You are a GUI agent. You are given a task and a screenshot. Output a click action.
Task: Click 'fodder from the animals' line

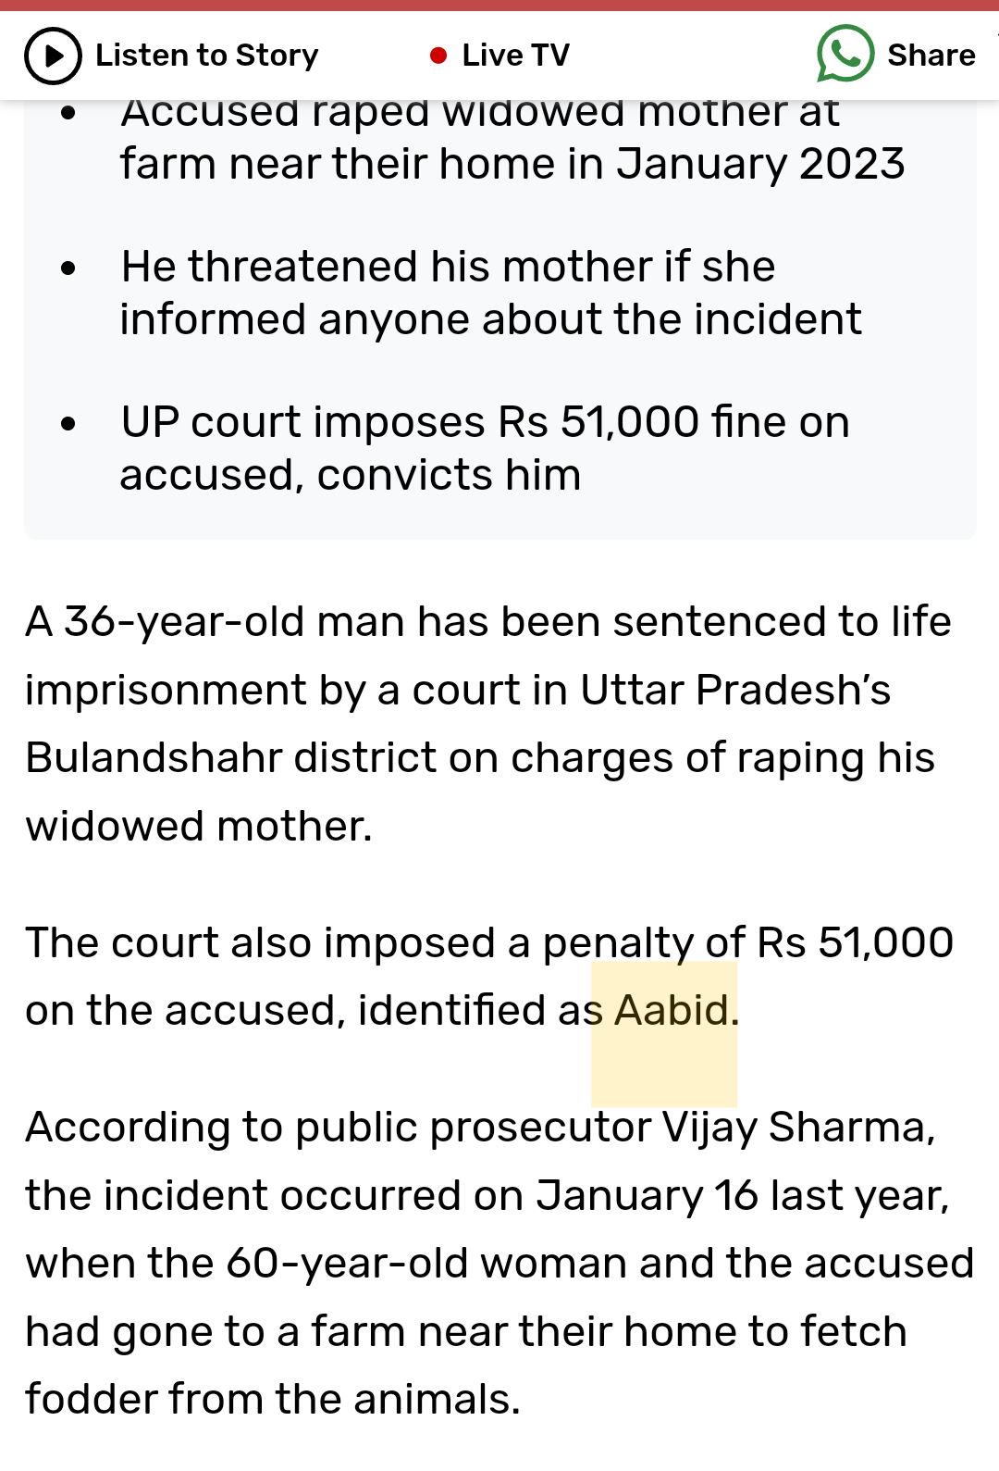point(273,1399)
